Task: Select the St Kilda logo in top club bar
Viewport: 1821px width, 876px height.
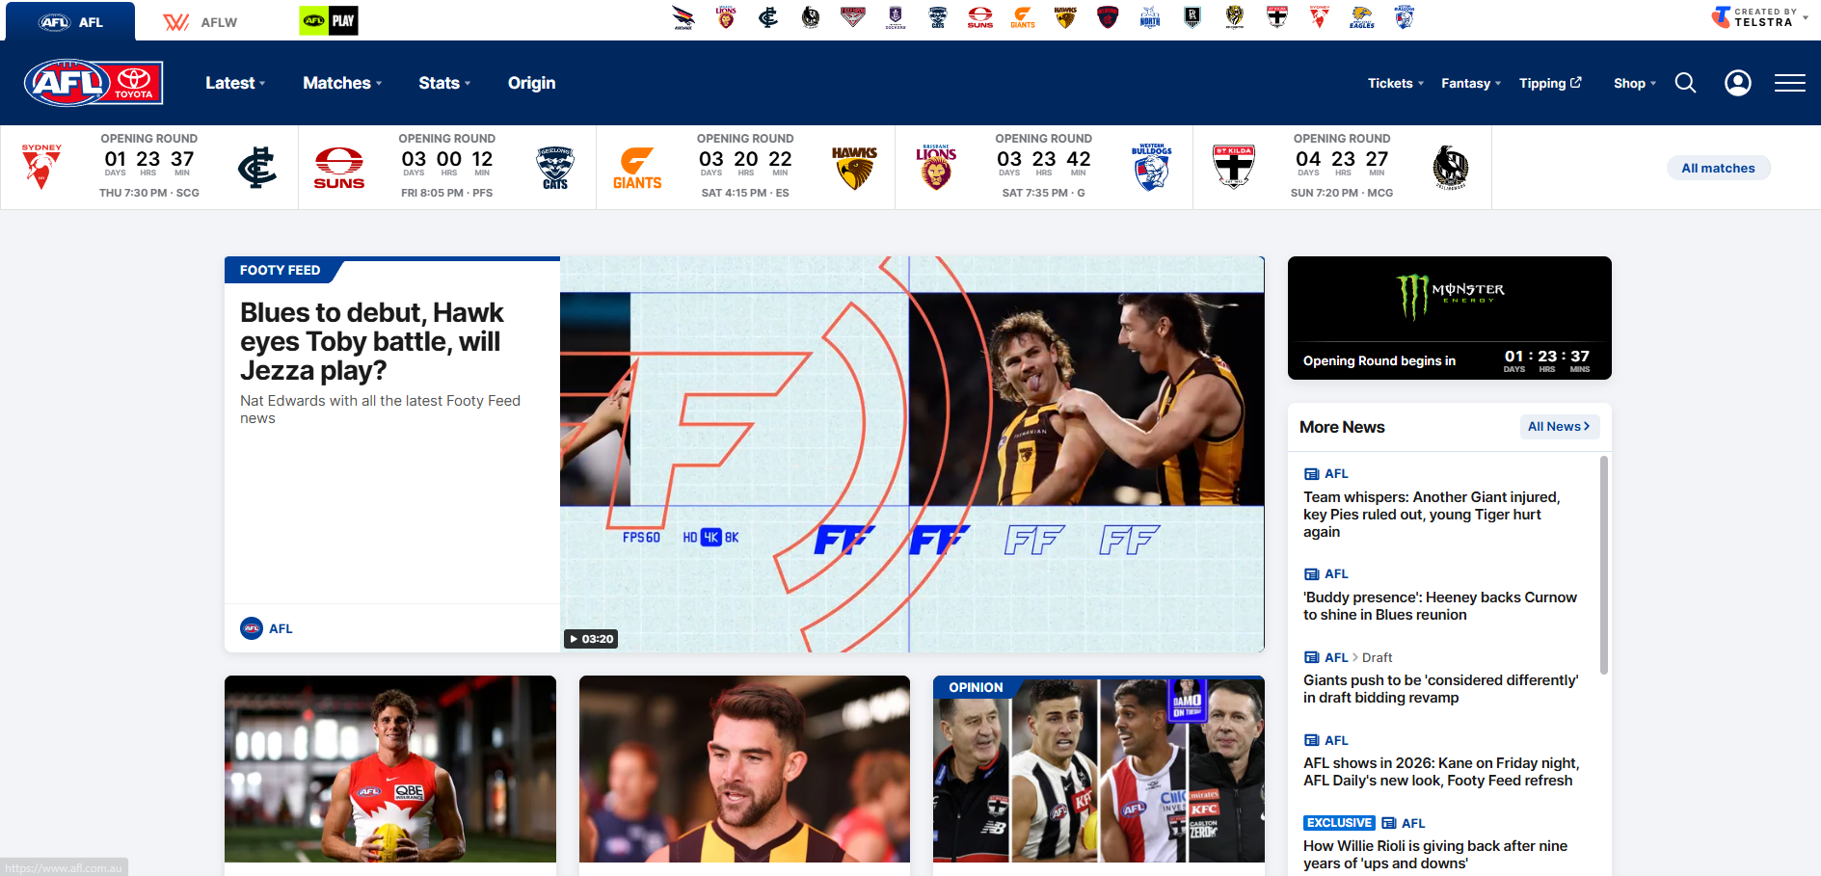Action: [x=1277, y=18]
